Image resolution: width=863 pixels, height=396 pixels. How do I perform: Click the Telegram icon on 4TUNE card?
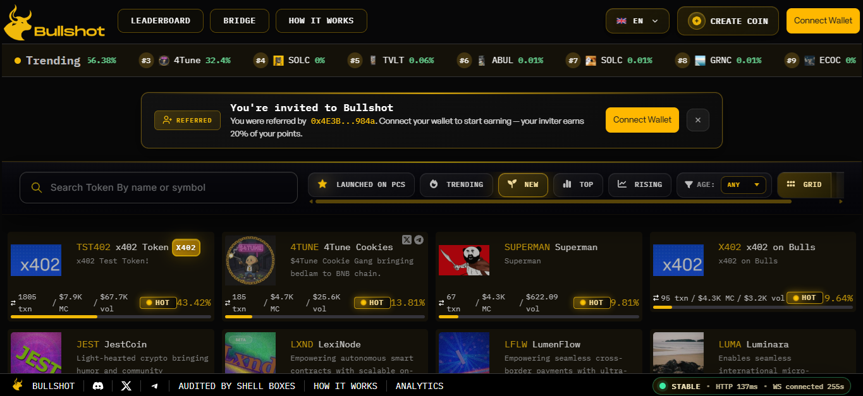(x=419, y=239)
